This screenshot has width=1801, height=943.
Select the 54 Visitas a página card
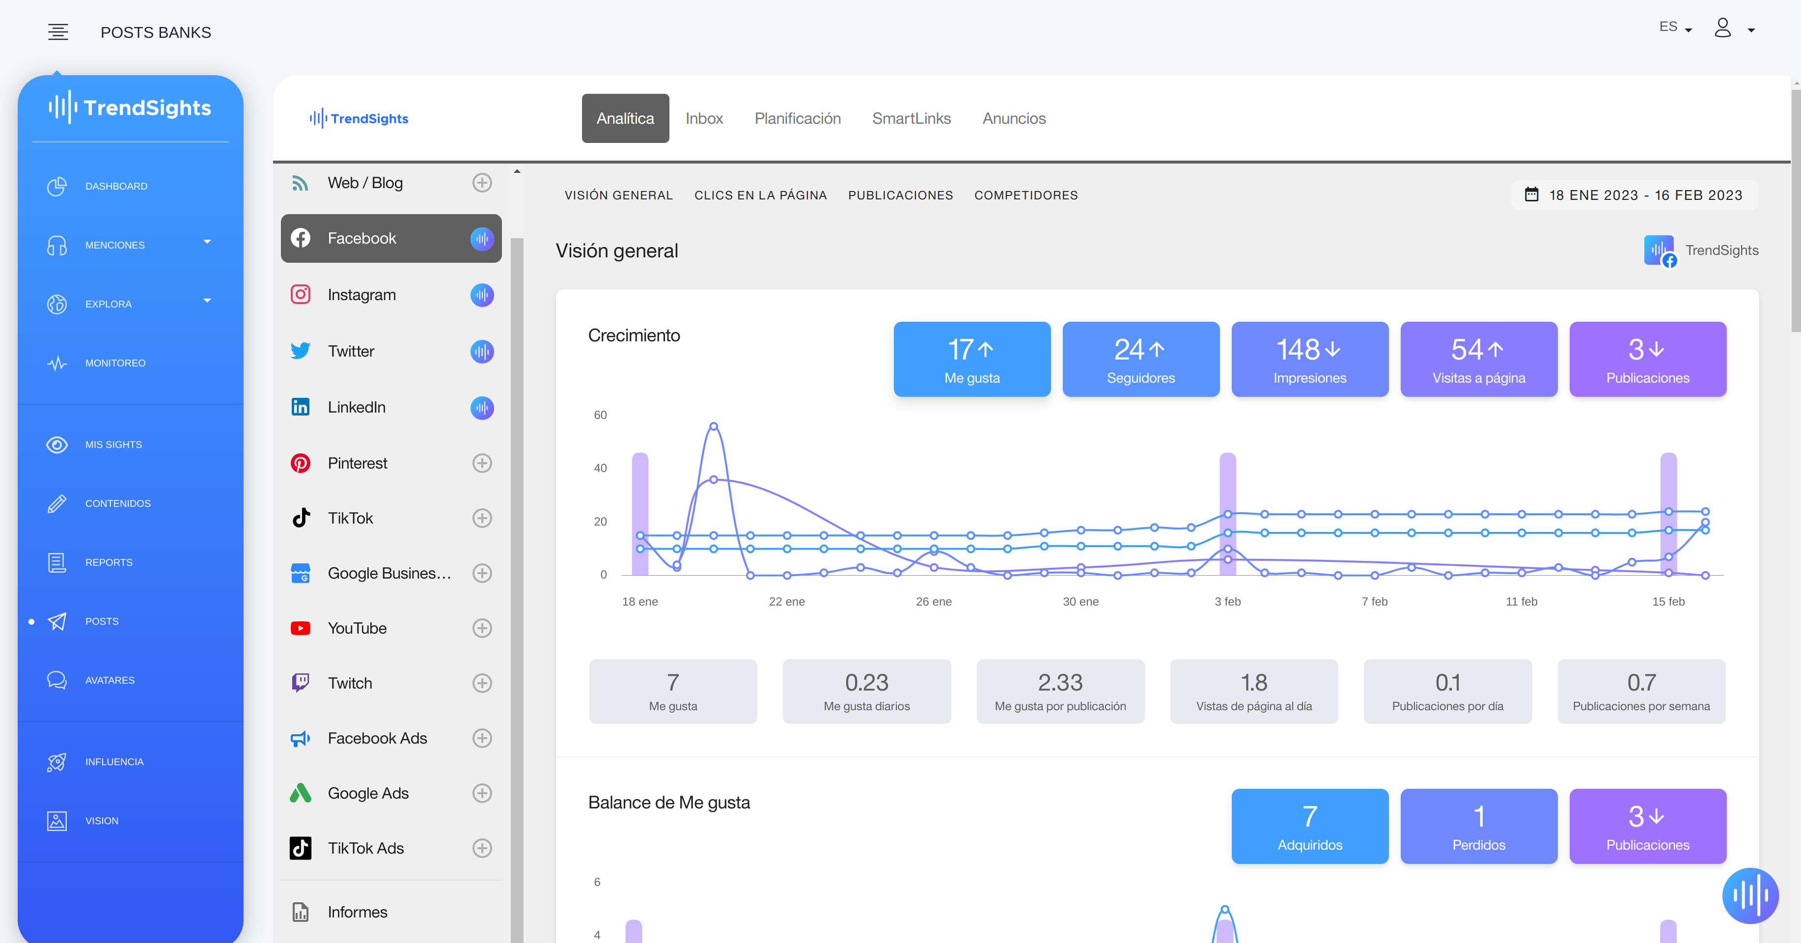[1479, 360]
